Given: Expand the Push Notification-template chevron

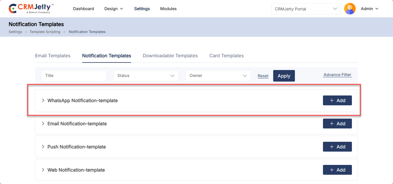Looking at the screenshot, I should tap(43, 147).
